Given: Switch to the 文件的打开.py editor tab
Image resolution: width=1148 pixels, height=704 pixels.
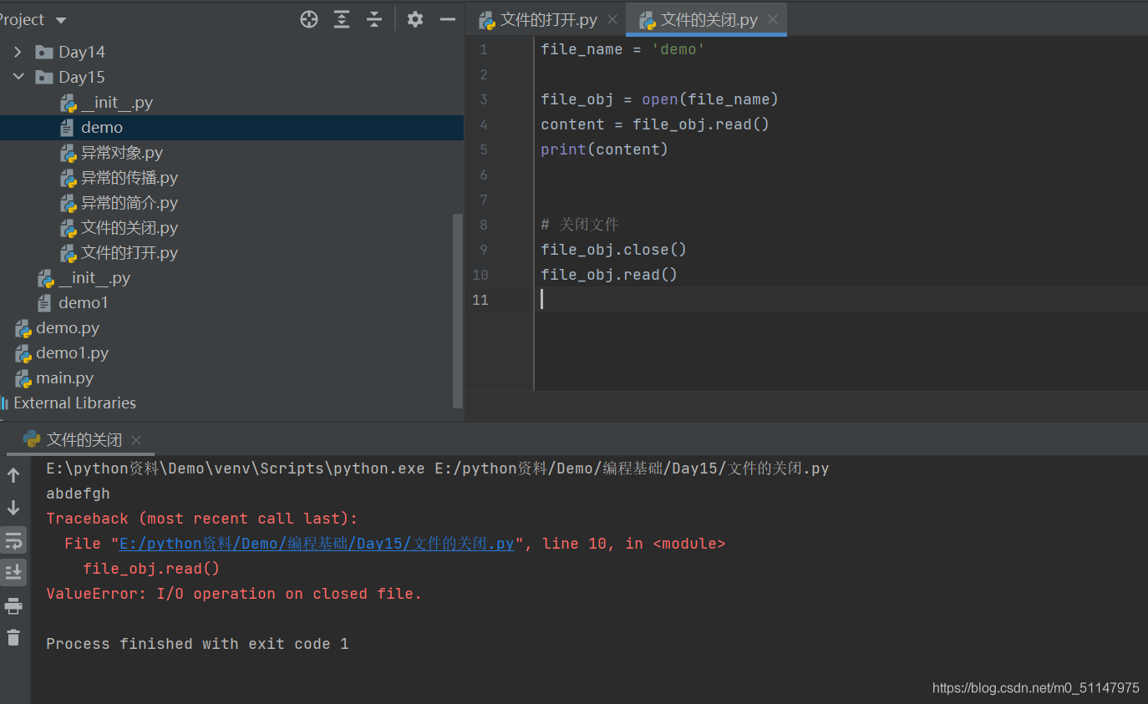Looking at the screenshot, I should 549,20.
